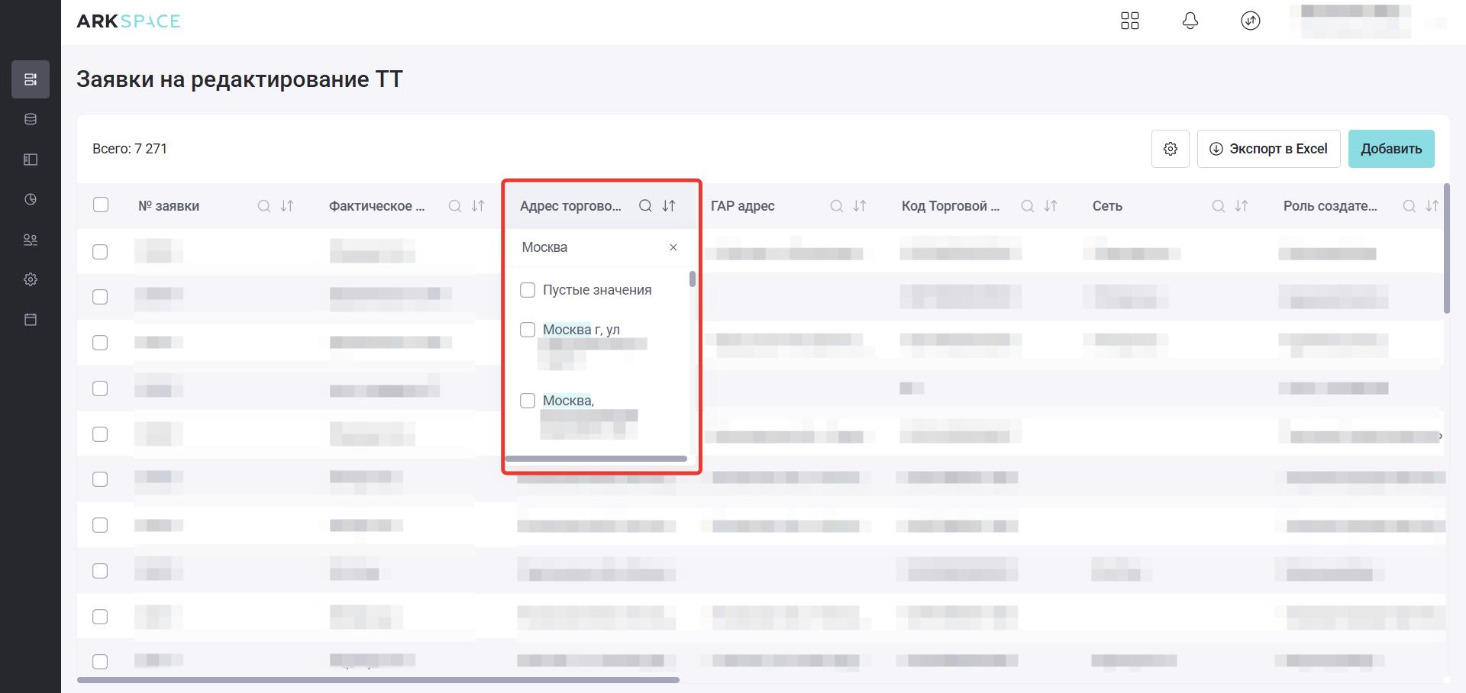
Task: Select the panel layout item in sidebar
Action: 31,160
